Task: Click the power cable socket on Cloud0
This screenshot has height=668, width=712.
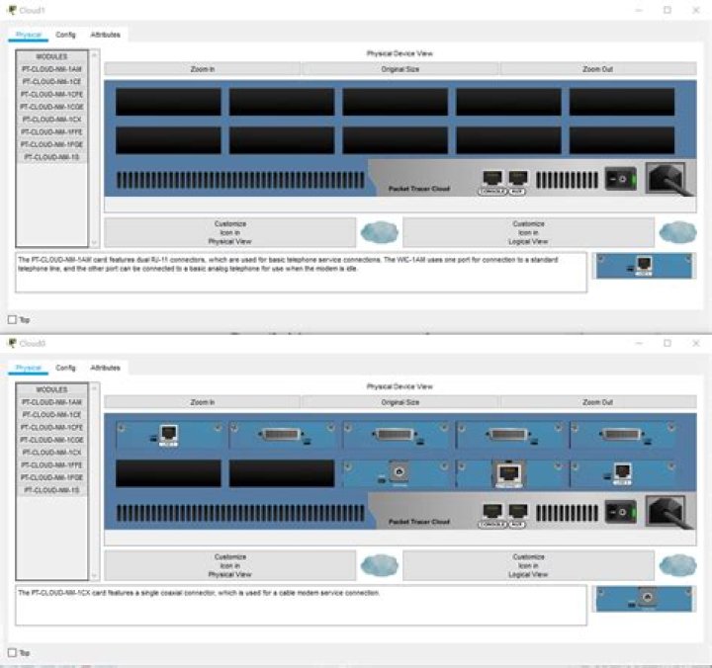Action: pos(667,512)
